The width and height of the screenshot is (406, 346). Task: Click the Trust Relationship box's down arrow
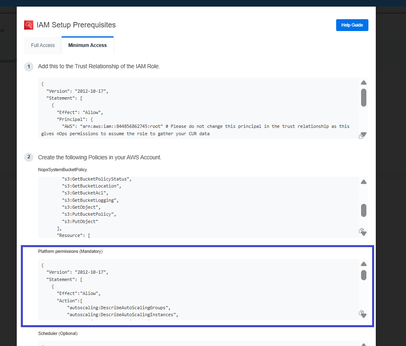[x=364, y=134]
